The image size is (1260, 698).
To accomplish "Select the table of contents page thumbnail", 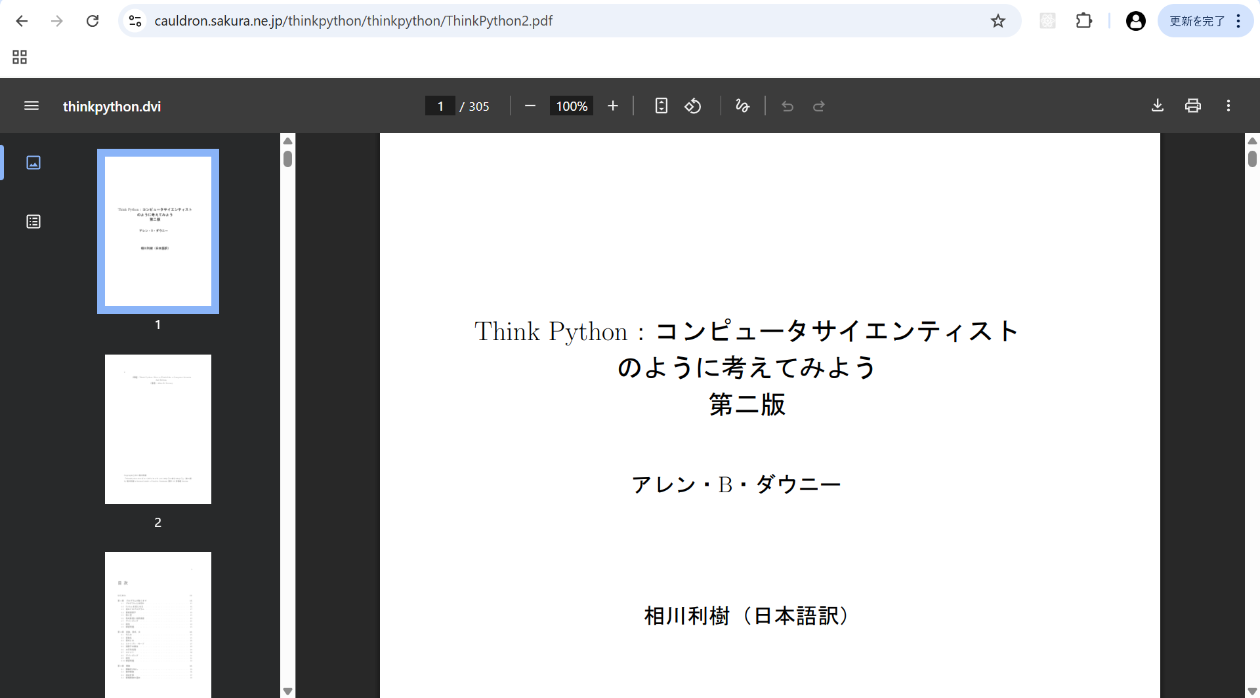I will point(158,625).
